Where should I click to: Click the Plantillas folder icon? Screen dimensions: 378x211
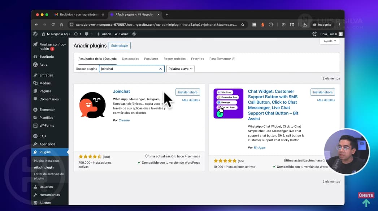click(x=35, y=118)
